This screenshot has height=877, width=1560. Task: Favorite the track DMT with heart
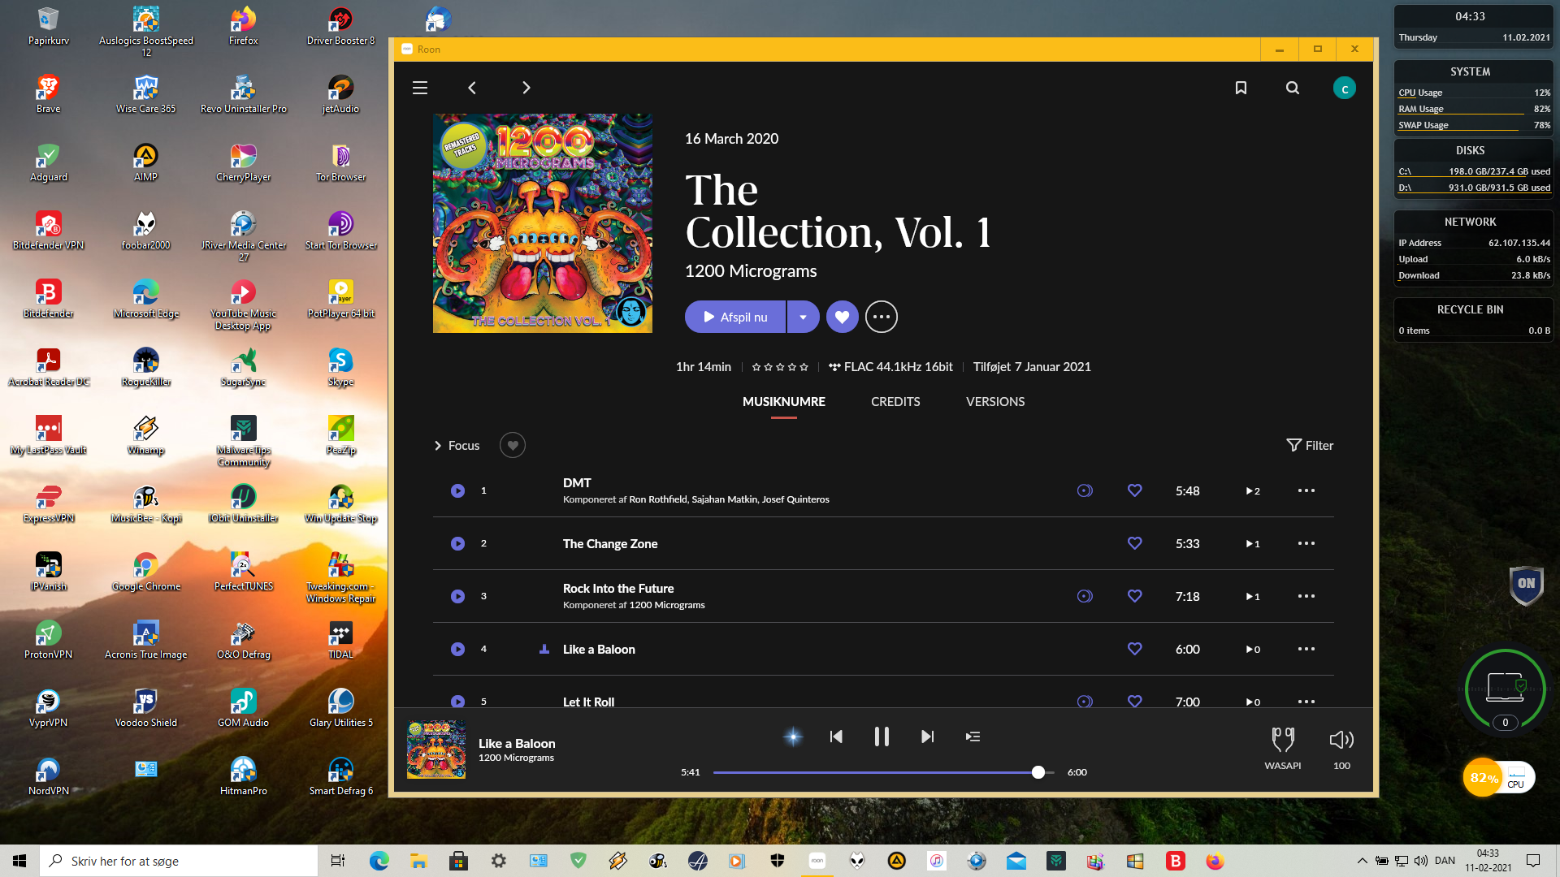point(1134,490)
